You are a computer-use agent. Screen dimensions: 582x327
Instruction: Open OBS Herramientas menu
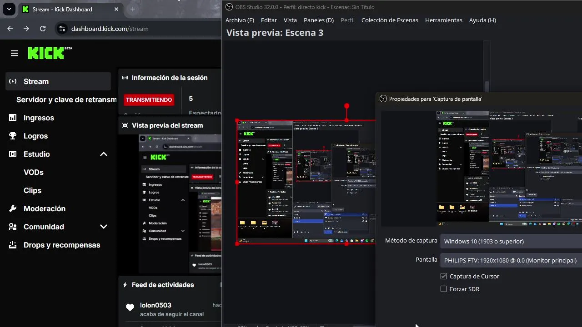point(444,20)
